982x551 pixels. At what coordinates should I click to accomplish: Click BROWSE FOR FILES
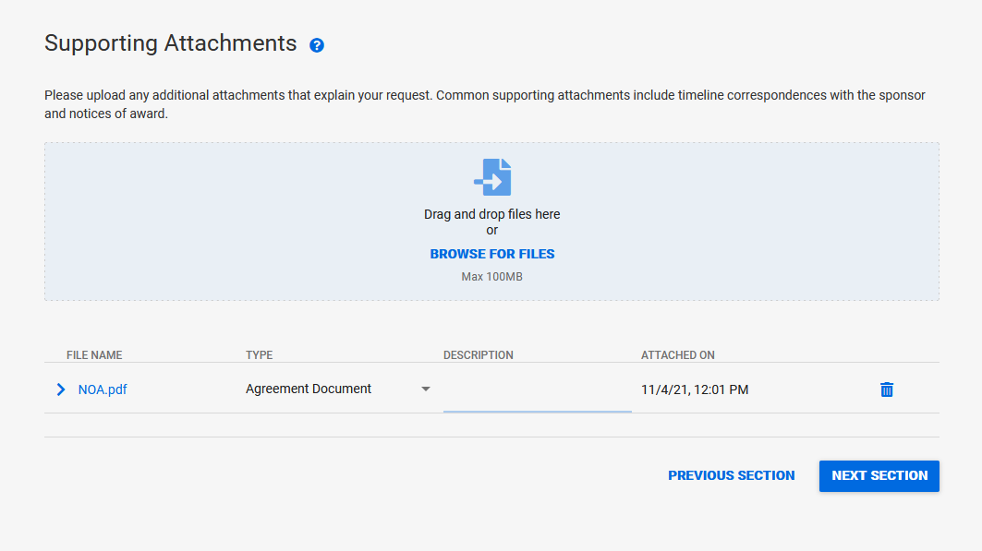(x=491, y=253)
